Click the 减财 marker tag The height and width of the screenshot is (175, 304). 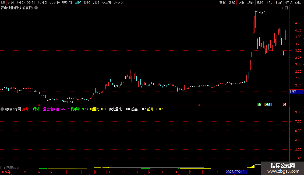pyautogui.click(x=268, y=105)
